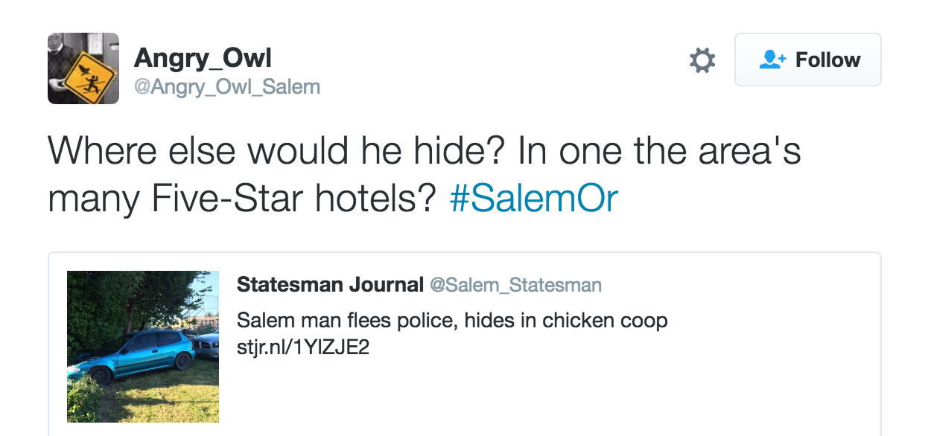The width and height of the screenshot is (928, 436).
Task: Click the person-plus icon on Follow
Action: pos(772,60)
